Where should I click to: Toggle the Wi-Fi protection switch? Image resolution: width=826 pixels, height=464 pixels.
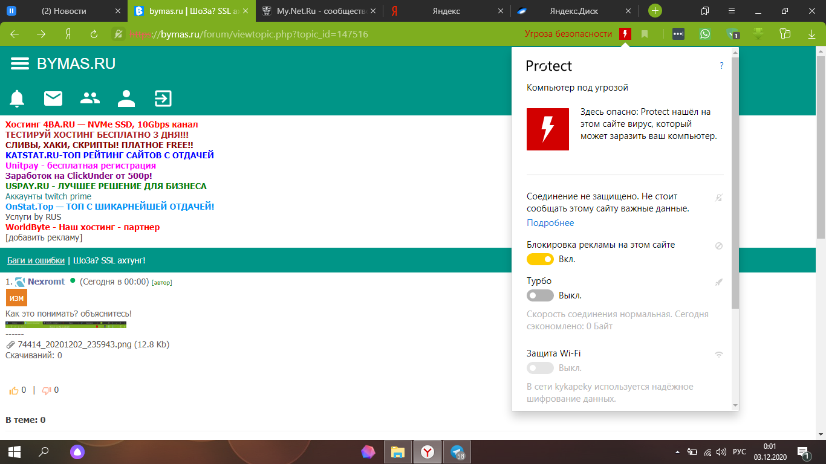pyautogui.click(x=540, y=368)
